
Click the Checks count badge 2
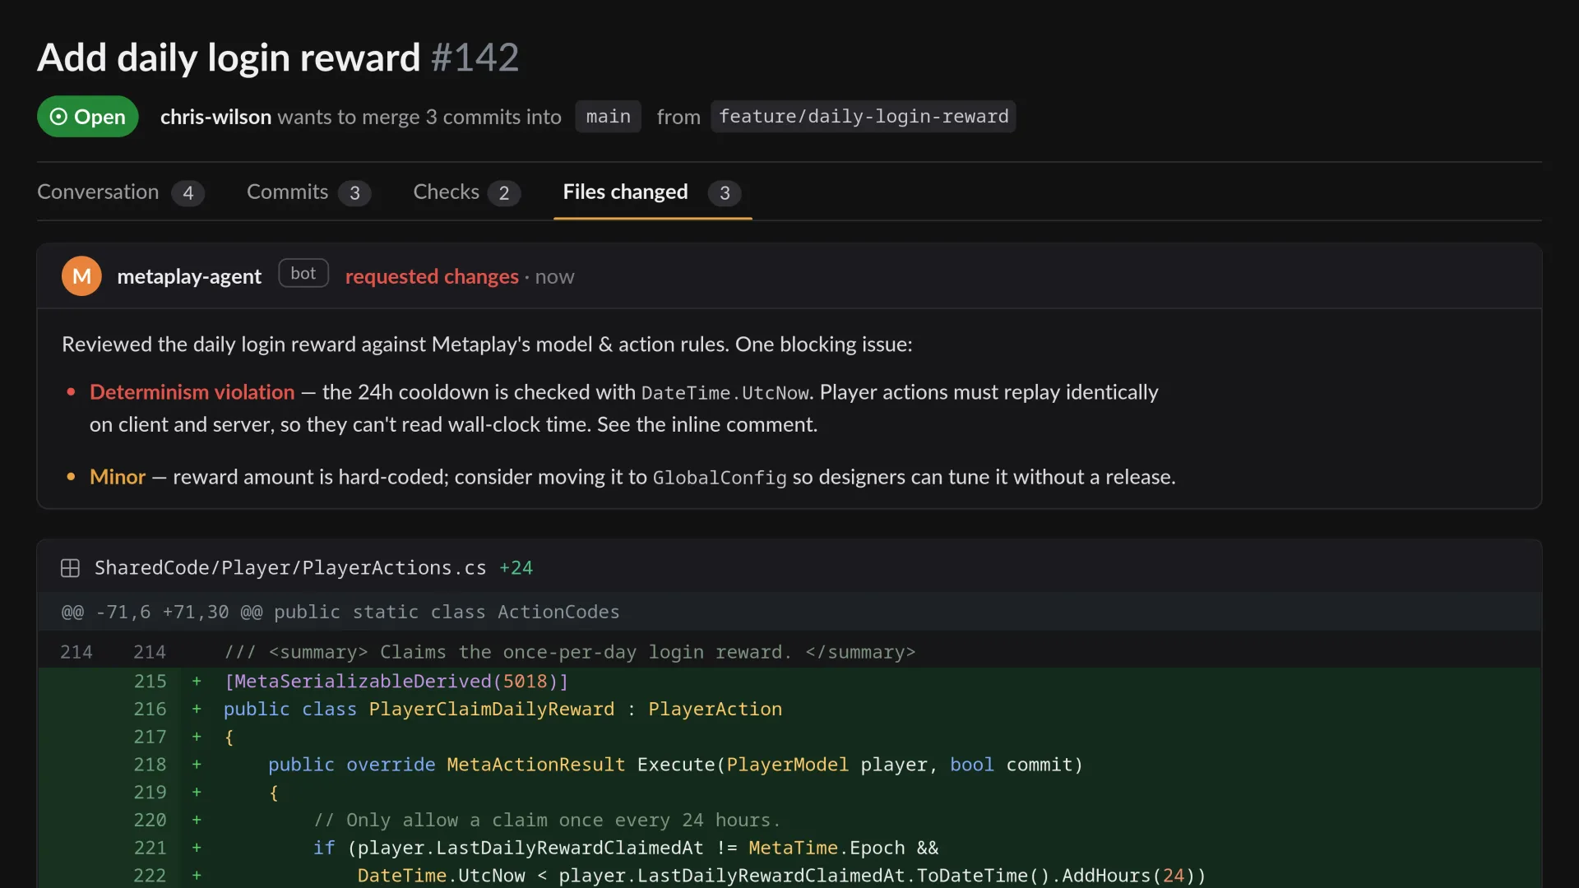pos(504,193)
